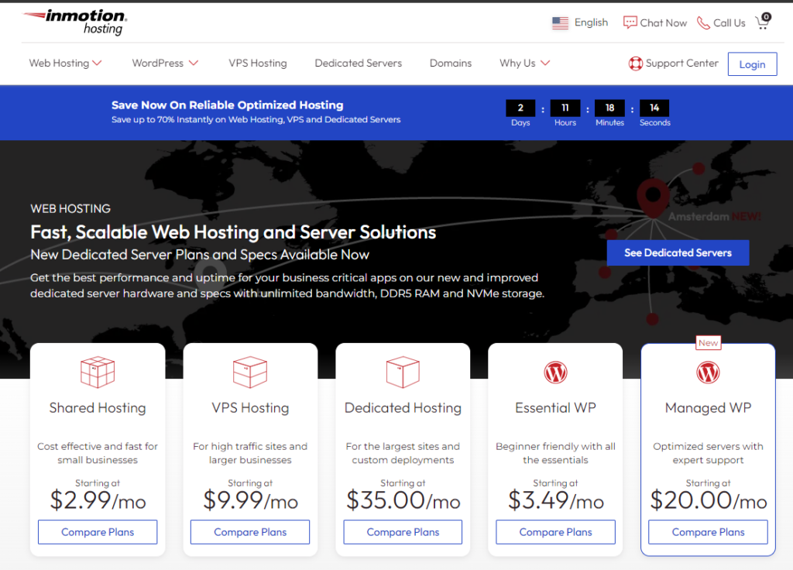The image size is (793, 570).
Task: Click the $3.49/mo Essential WP price
Action: pyautogui.click(x=556, y=501)
